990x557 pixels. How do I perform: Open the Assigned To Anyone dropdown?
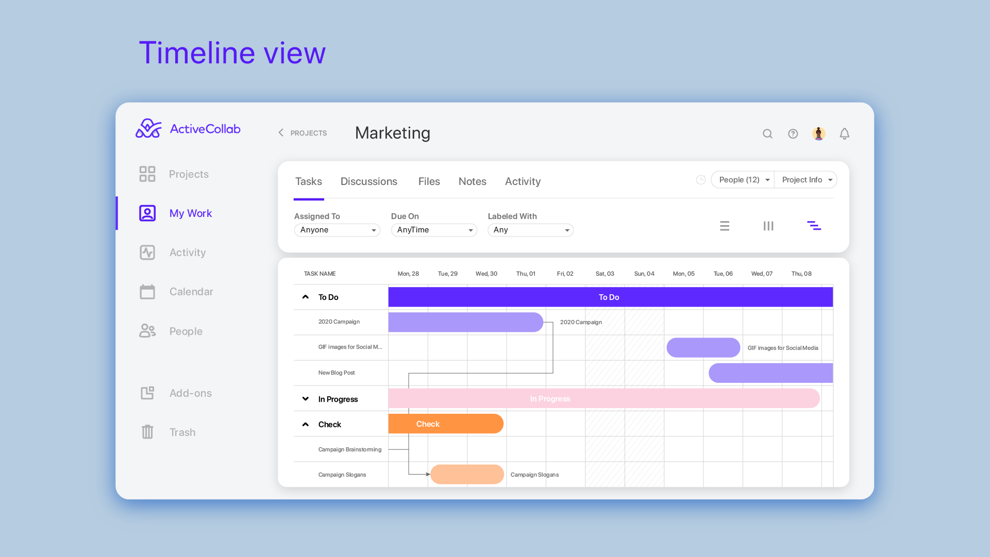tap(337, 230)
